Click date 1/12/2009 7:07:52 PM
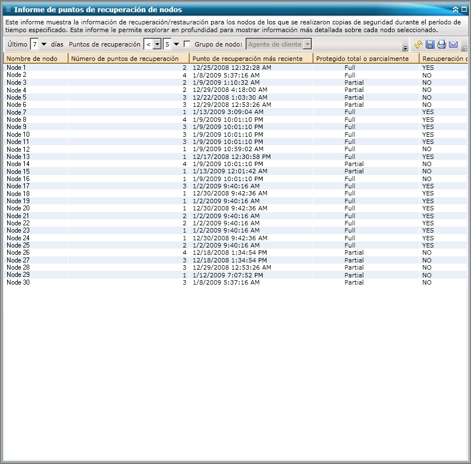This screenshot has width=471, height=464. tap(228, 275)
